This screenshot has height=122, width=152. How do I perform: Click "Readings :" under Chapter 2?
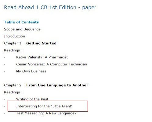coord(13,92)
